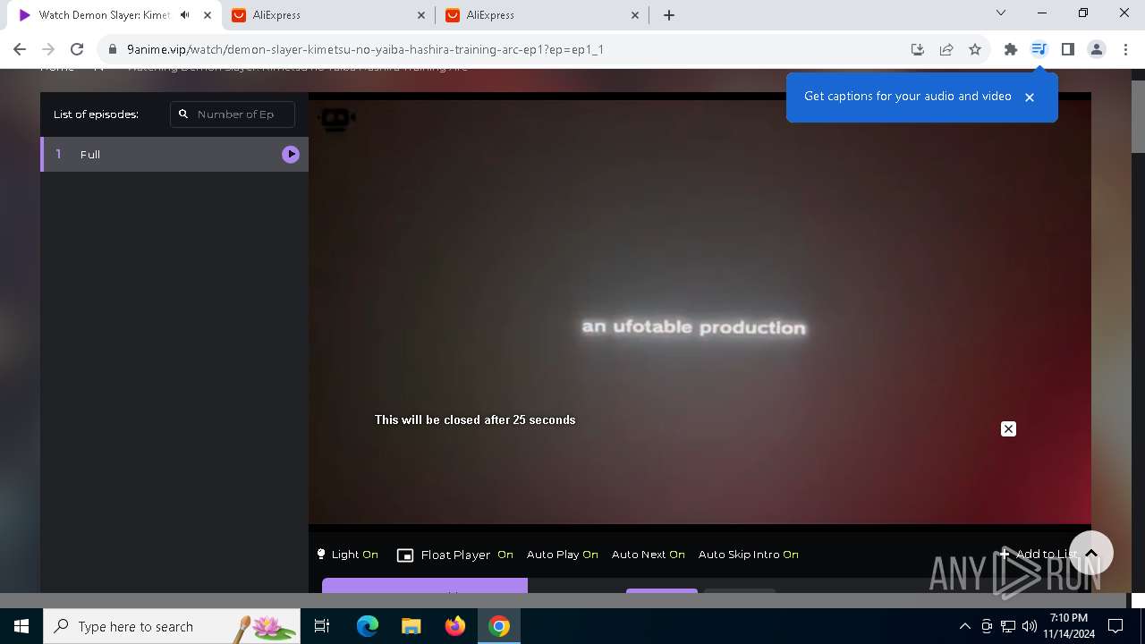Toggle the Light On option

347,555
